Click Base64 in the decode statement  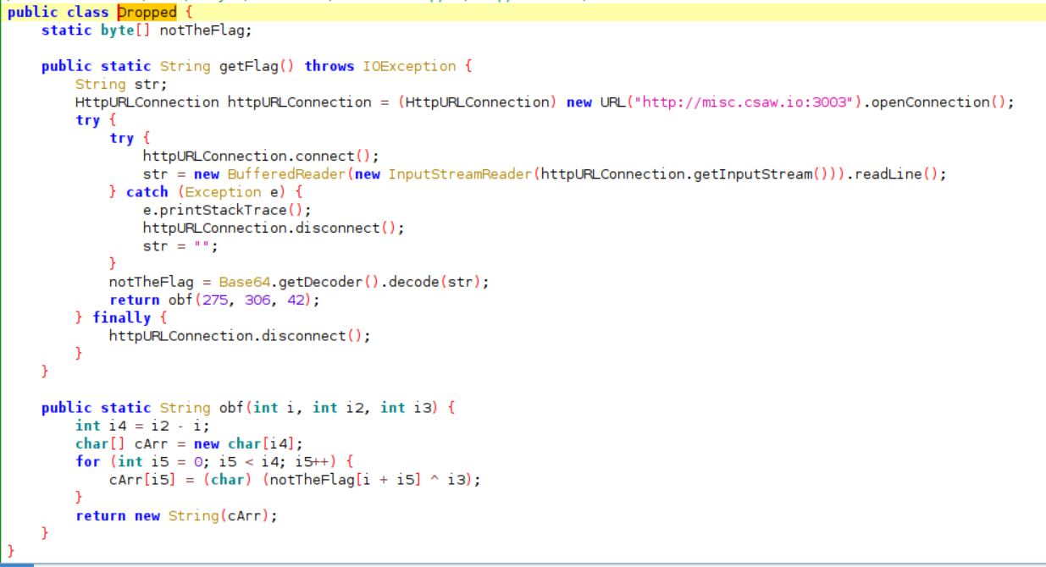(x=244, y=282)
